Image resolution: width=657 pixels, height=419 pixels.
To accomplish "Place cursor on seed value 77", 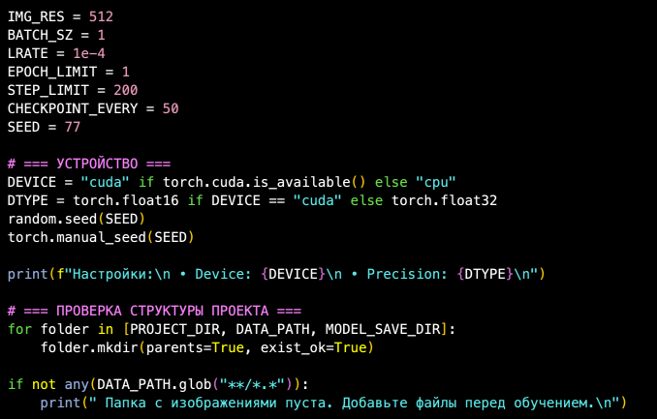I will point(72,127).
